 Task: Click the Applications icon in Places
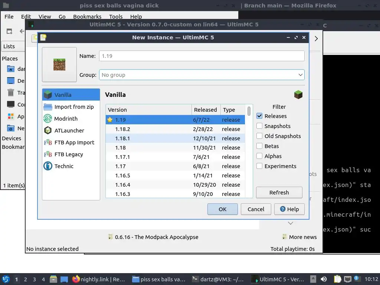coord(11,116)
